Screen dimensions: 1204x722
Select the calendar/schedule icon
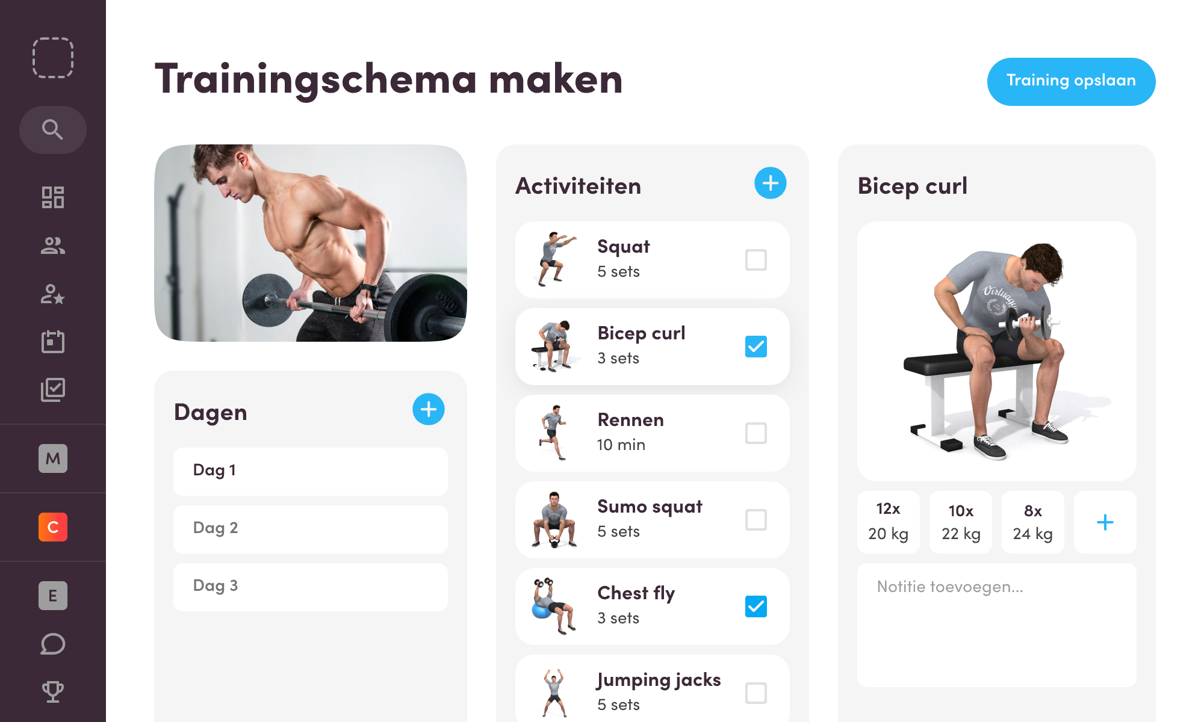[52, 342]
